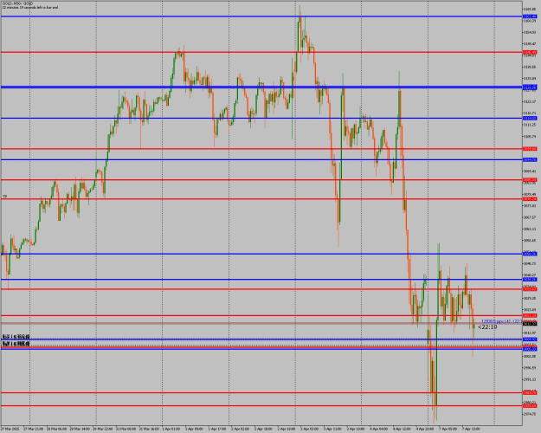Click the 2996.59 price scale value

coord(530,368)
